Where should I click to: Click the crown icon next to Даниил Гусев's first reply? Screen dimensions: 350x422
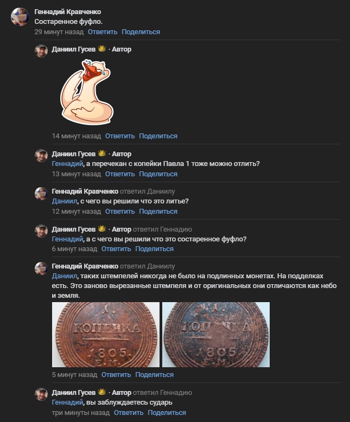coord(102,49)
